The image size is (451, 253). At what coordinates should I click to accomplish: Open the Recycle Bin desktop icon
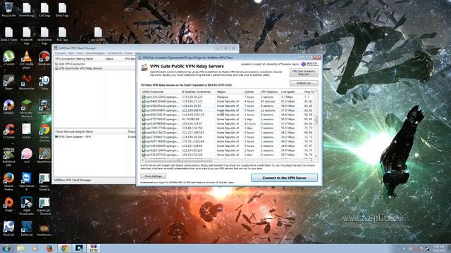pyautogui.click(x=8, y=9)
